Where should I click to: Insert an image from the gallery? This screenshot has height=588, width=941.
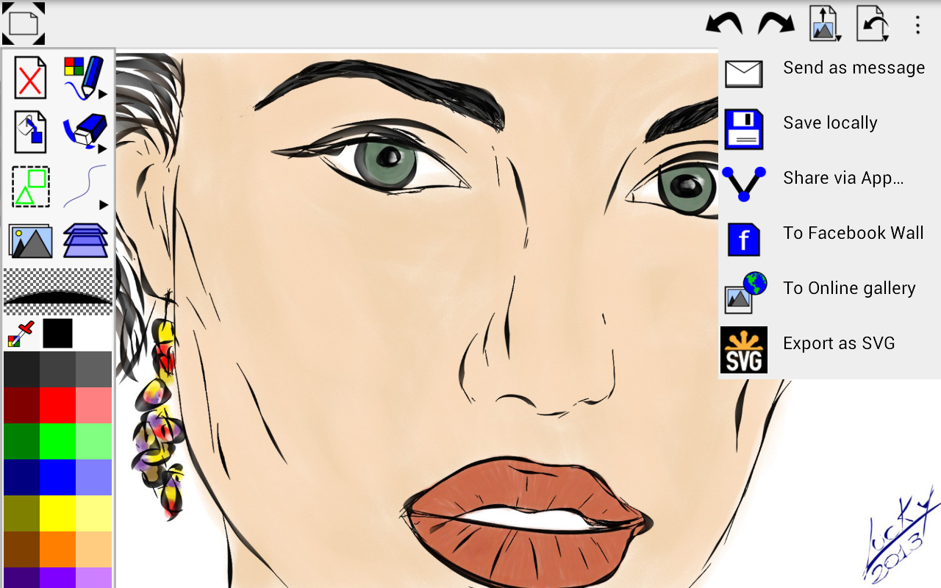tap(29, 241)
